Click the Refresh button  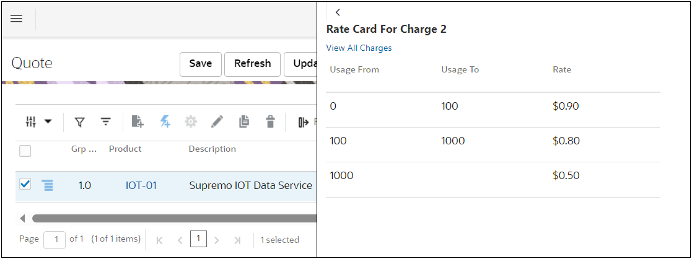[x=252, y=64]
